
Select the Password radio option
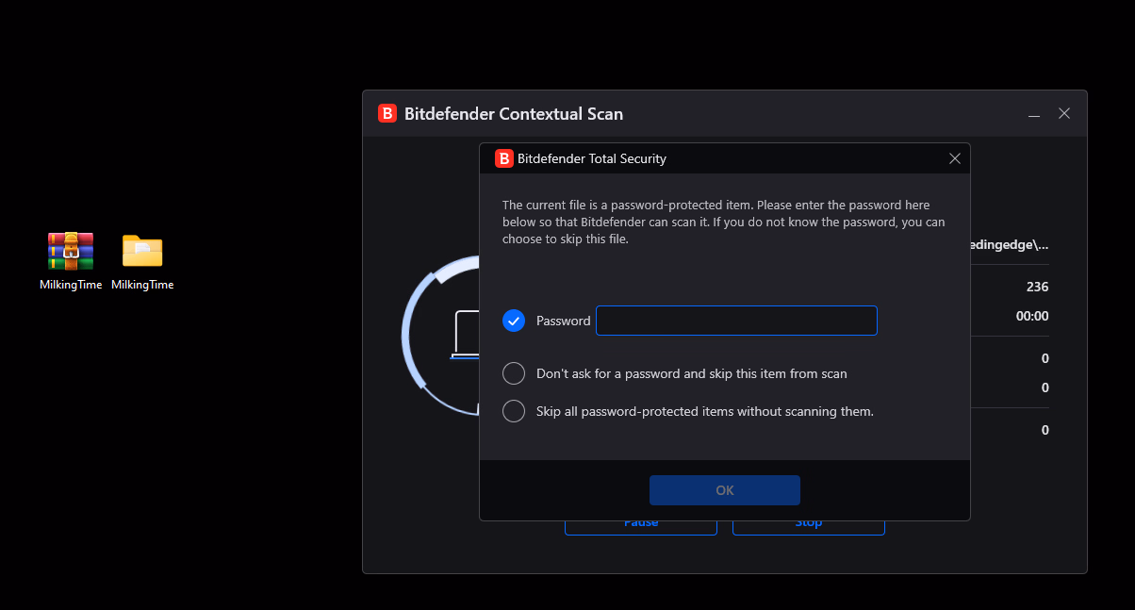[514, 321]
